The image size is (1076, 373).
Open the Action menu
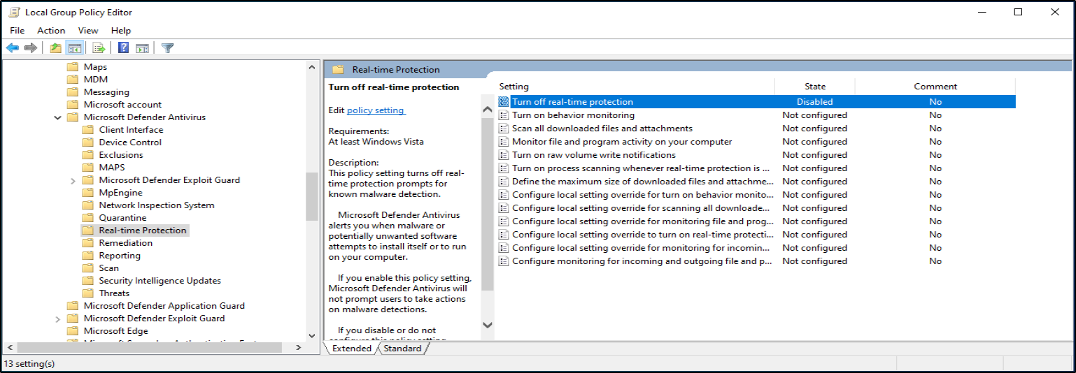[51, 31]
